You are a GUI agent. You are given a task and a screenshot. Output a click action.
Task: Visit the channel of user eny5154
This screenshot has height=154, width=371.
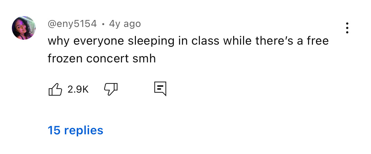[72, 24]
